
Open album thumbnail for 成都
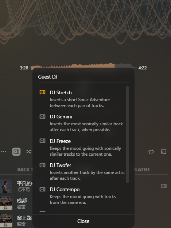(x=6, y=203)
